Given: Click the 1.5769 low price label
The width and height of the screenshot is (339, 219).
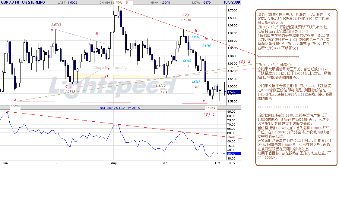Looking at the screenshot, I should click(x=210, y=108).
